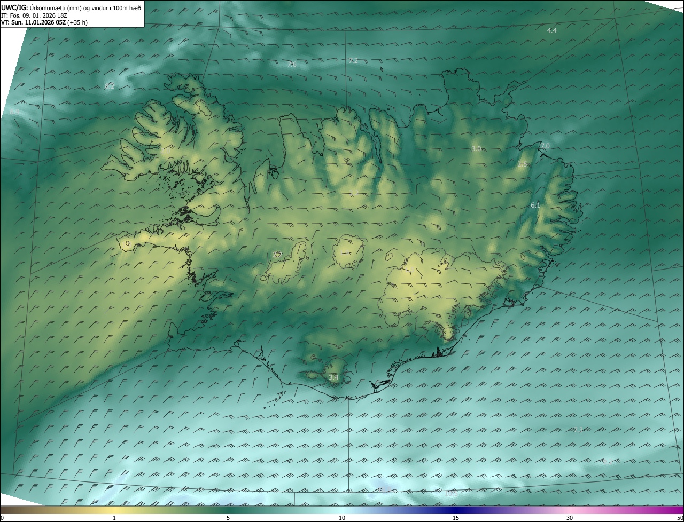This screenshot has width=684, height=522.
Task: Click the 5 tick on the color scale
Action: [x=228, y=518]
